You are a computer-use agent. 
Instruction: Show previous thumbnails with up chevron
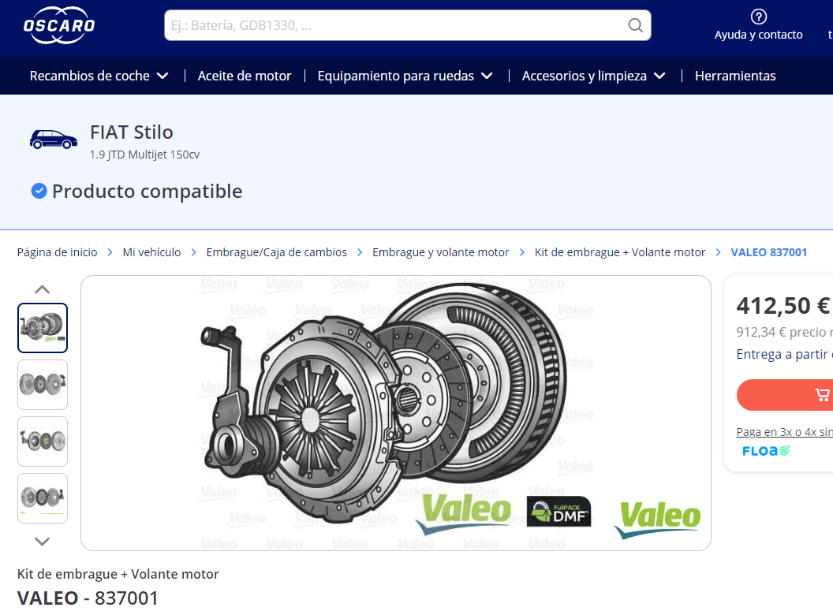tap(42, 289)
